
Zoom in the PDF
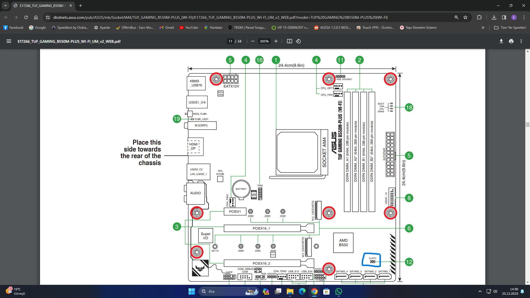[x=276, y=41]
